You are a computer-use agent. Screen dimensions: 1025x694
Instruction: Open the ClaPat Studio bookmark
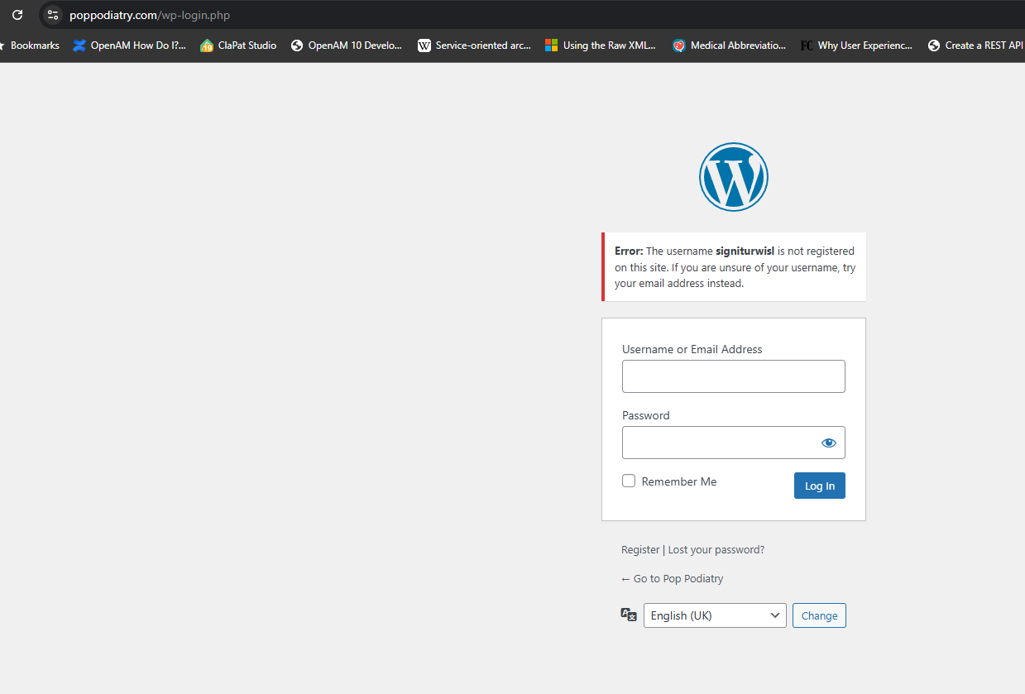click(x=238, y=45)
